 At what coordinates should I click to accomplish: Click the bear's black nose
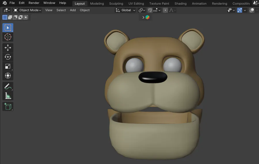153,77
